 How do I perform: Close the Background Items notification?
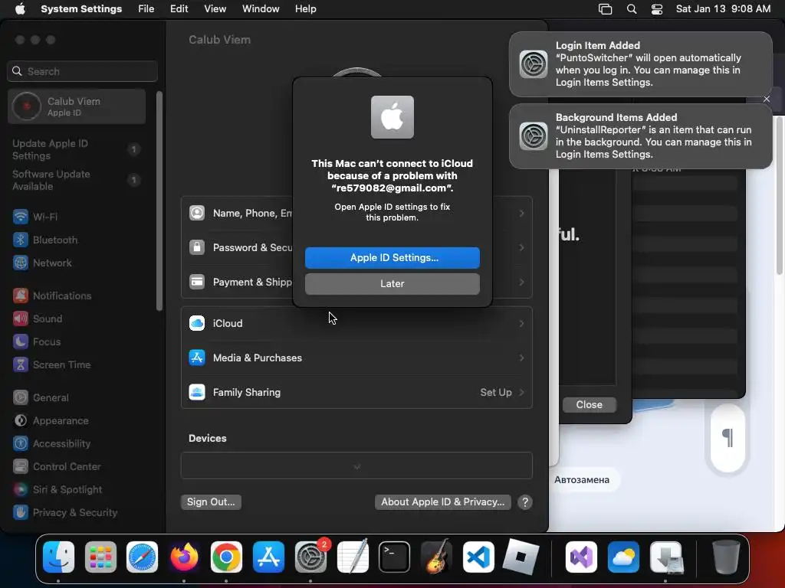(767, 99)
